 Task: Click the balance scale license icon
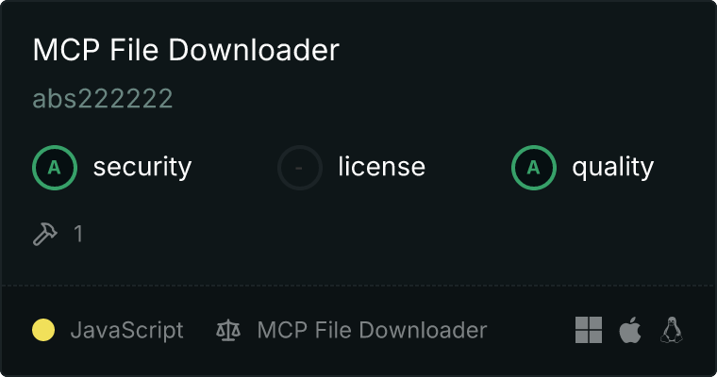[228, 331]
